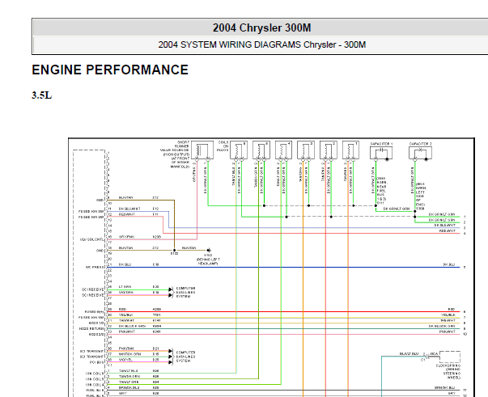Click the 'DK GRN/LT GRN' label on output line 2

(x=442, y=220)
